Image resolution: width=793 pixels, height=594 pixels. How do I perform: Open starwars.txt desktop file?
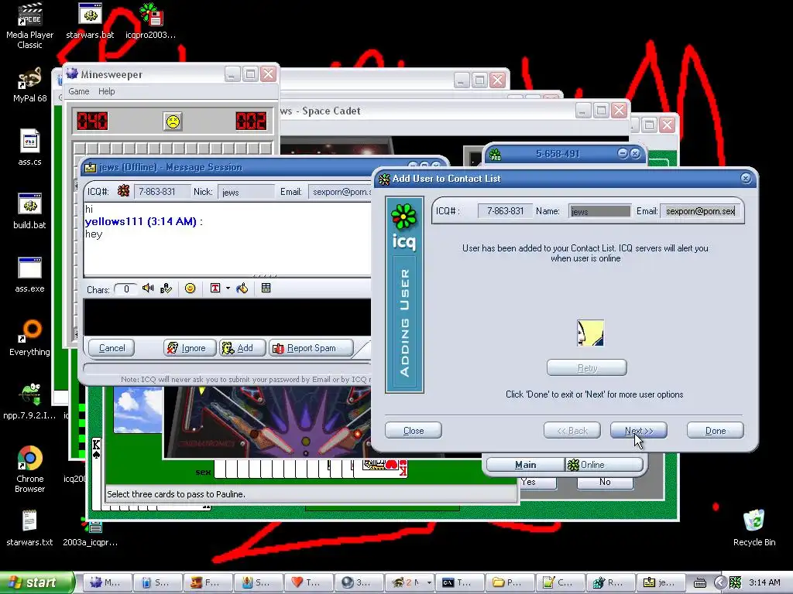click(29, 528)
